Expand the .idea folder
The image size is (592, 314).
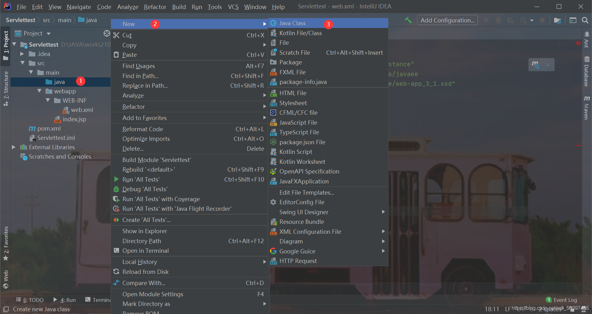coord(22,54)
